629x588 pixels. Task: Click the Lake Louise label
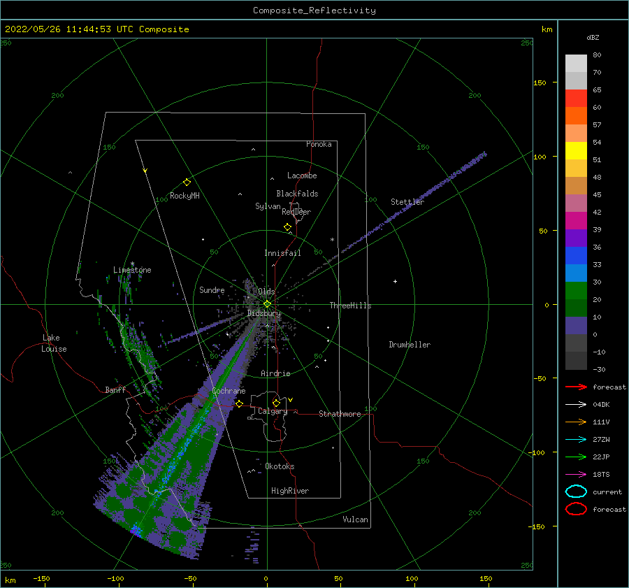(x=54, y=343)
